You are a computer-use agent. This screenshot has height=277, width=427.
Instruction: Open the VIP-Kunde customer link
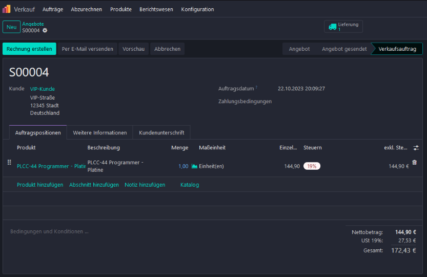coord(42,89)
